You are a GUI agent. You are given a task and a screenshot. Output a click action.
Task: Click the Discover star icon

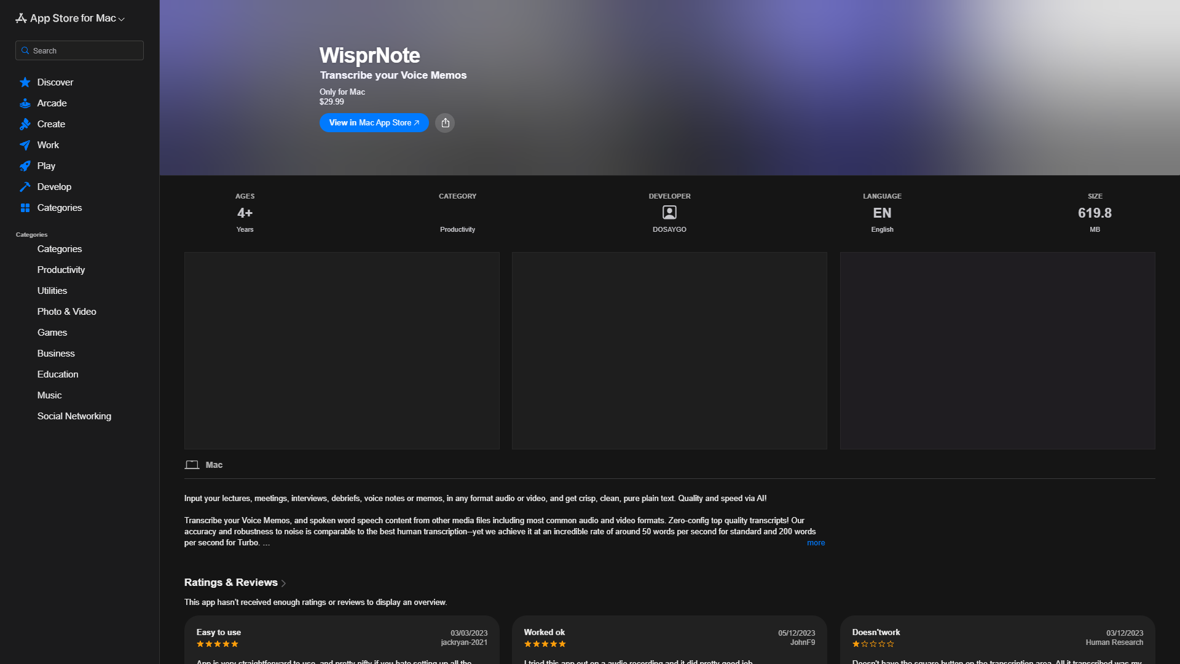(25, 82)
